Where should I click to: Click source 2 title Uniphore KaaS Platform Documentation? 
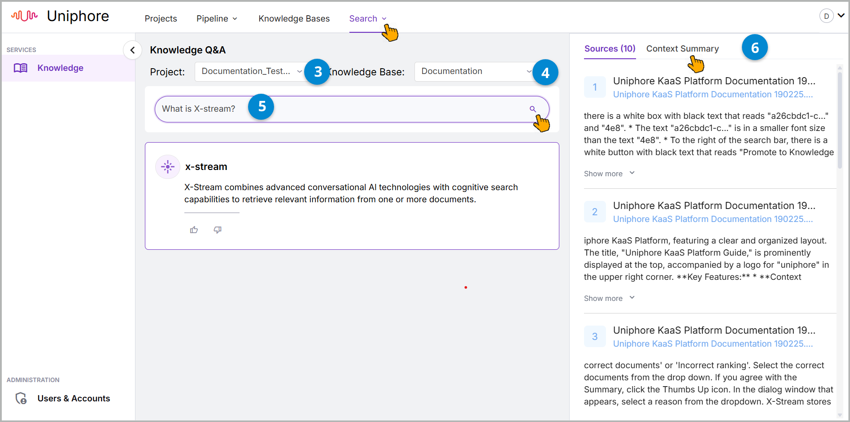[714, 206]
